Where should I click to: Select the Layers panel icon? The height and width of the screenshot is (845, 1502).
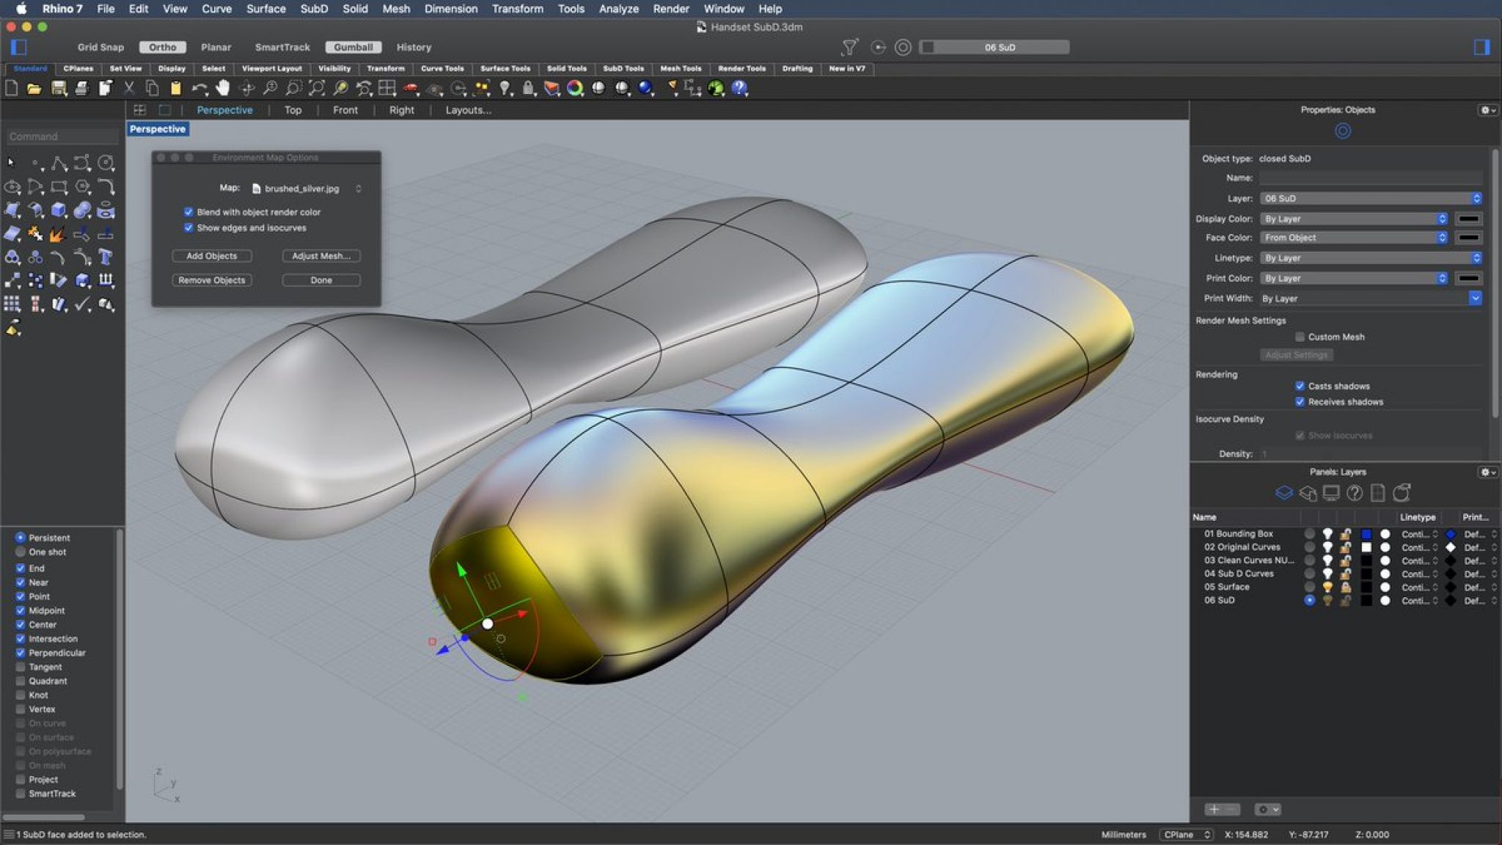pyautogui.click(x=1283, y=492)
